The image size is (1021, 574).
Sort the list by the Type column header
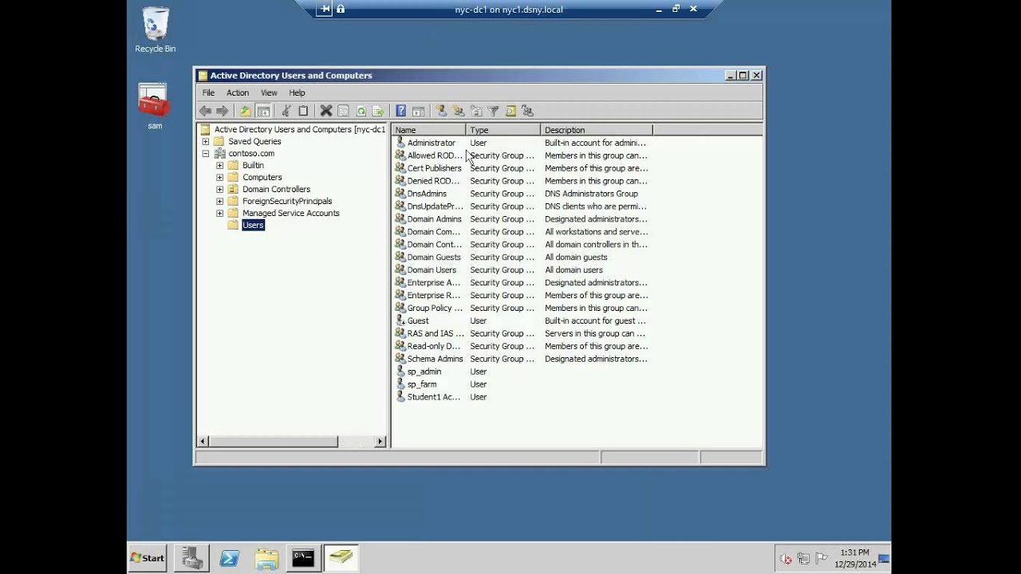tap(503, 130)
